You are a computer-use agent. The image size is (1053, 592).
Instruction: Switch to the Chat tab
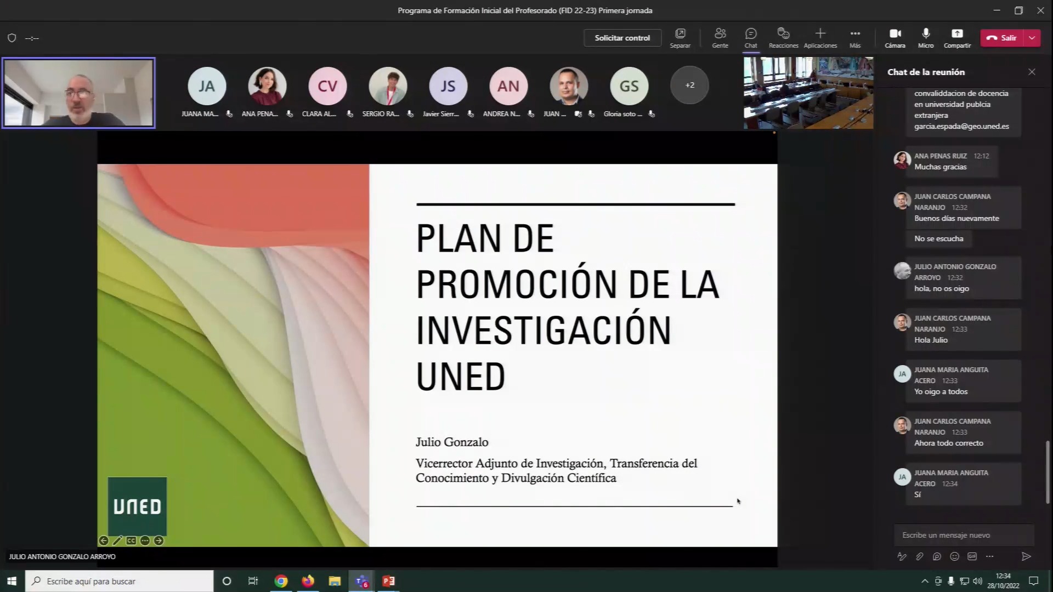[751, 37]
